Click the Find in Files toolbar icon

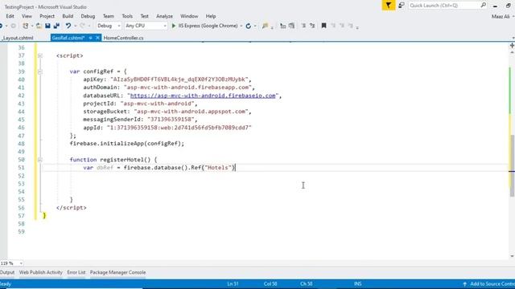pyautogui.click(x=265, y=26)
